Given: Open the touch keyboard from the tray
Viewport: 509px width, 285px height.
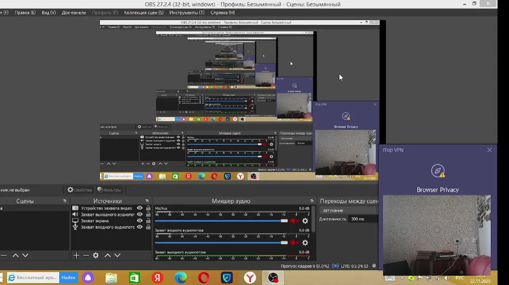Looking at the screenshot, I should (x=390, y=278).
